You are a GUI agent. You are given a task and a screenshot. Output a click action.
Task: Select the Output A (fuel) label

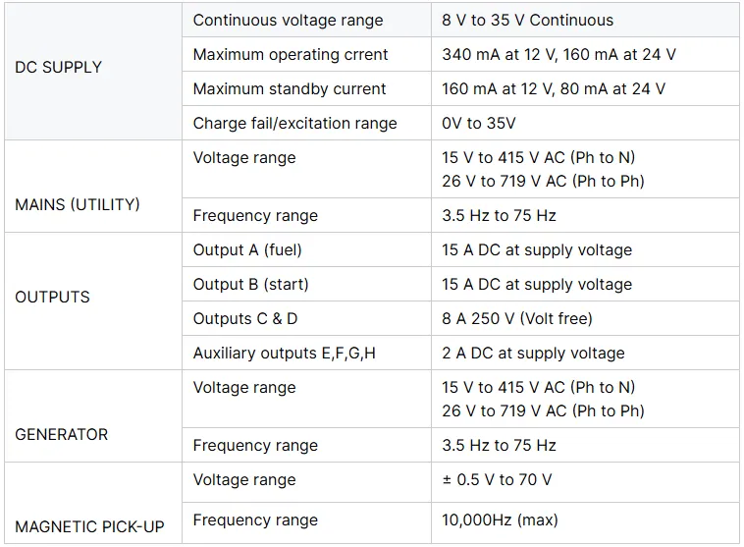point(247,249)
